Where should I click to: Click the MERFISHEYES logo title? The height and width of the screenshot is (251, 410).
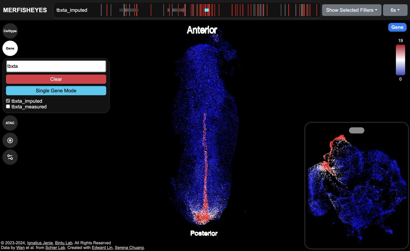coord(25,10)
